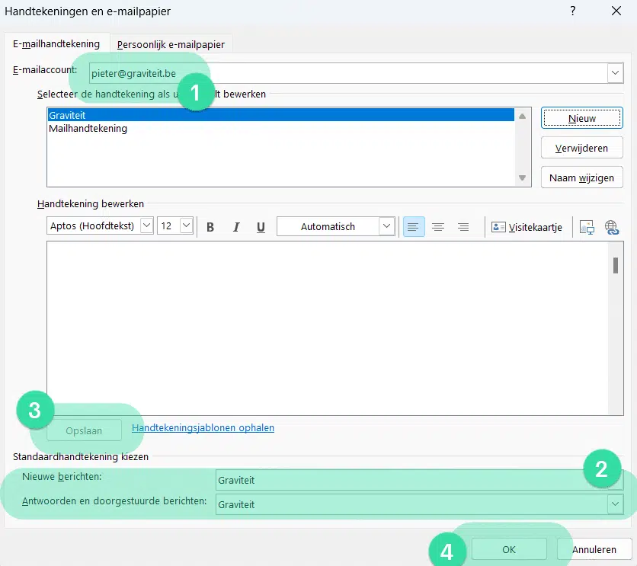The image size is (637, 566).
Task: Click the Nieuw button
Action: point(581,118)
